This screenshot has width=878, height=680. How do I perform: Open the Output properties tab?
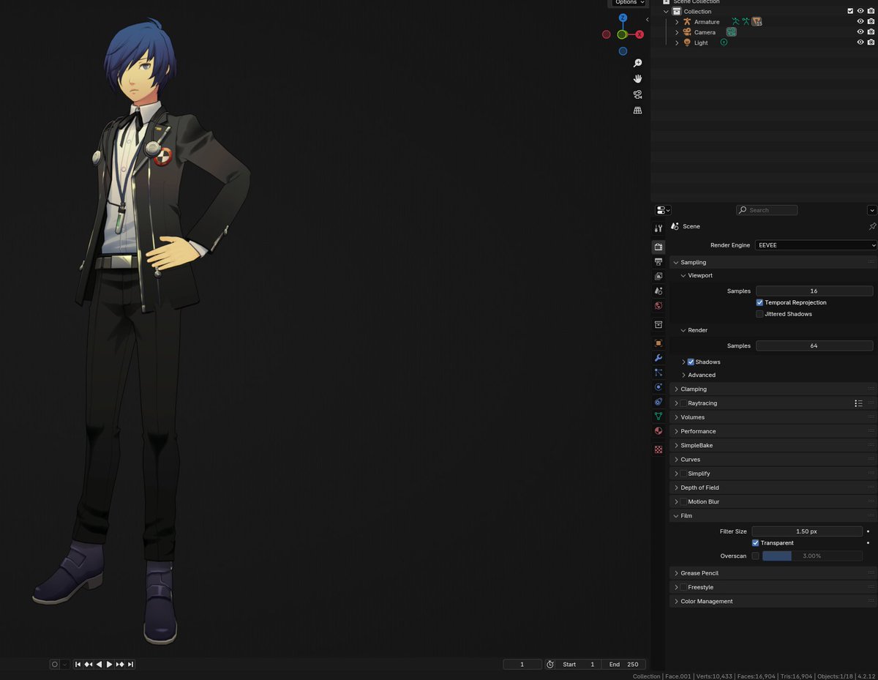click(658, 262)
